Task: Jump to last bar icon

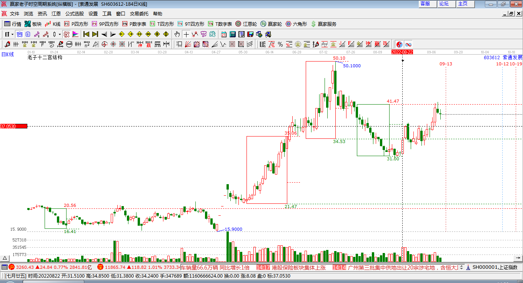Action: click(x=95, y=34)
